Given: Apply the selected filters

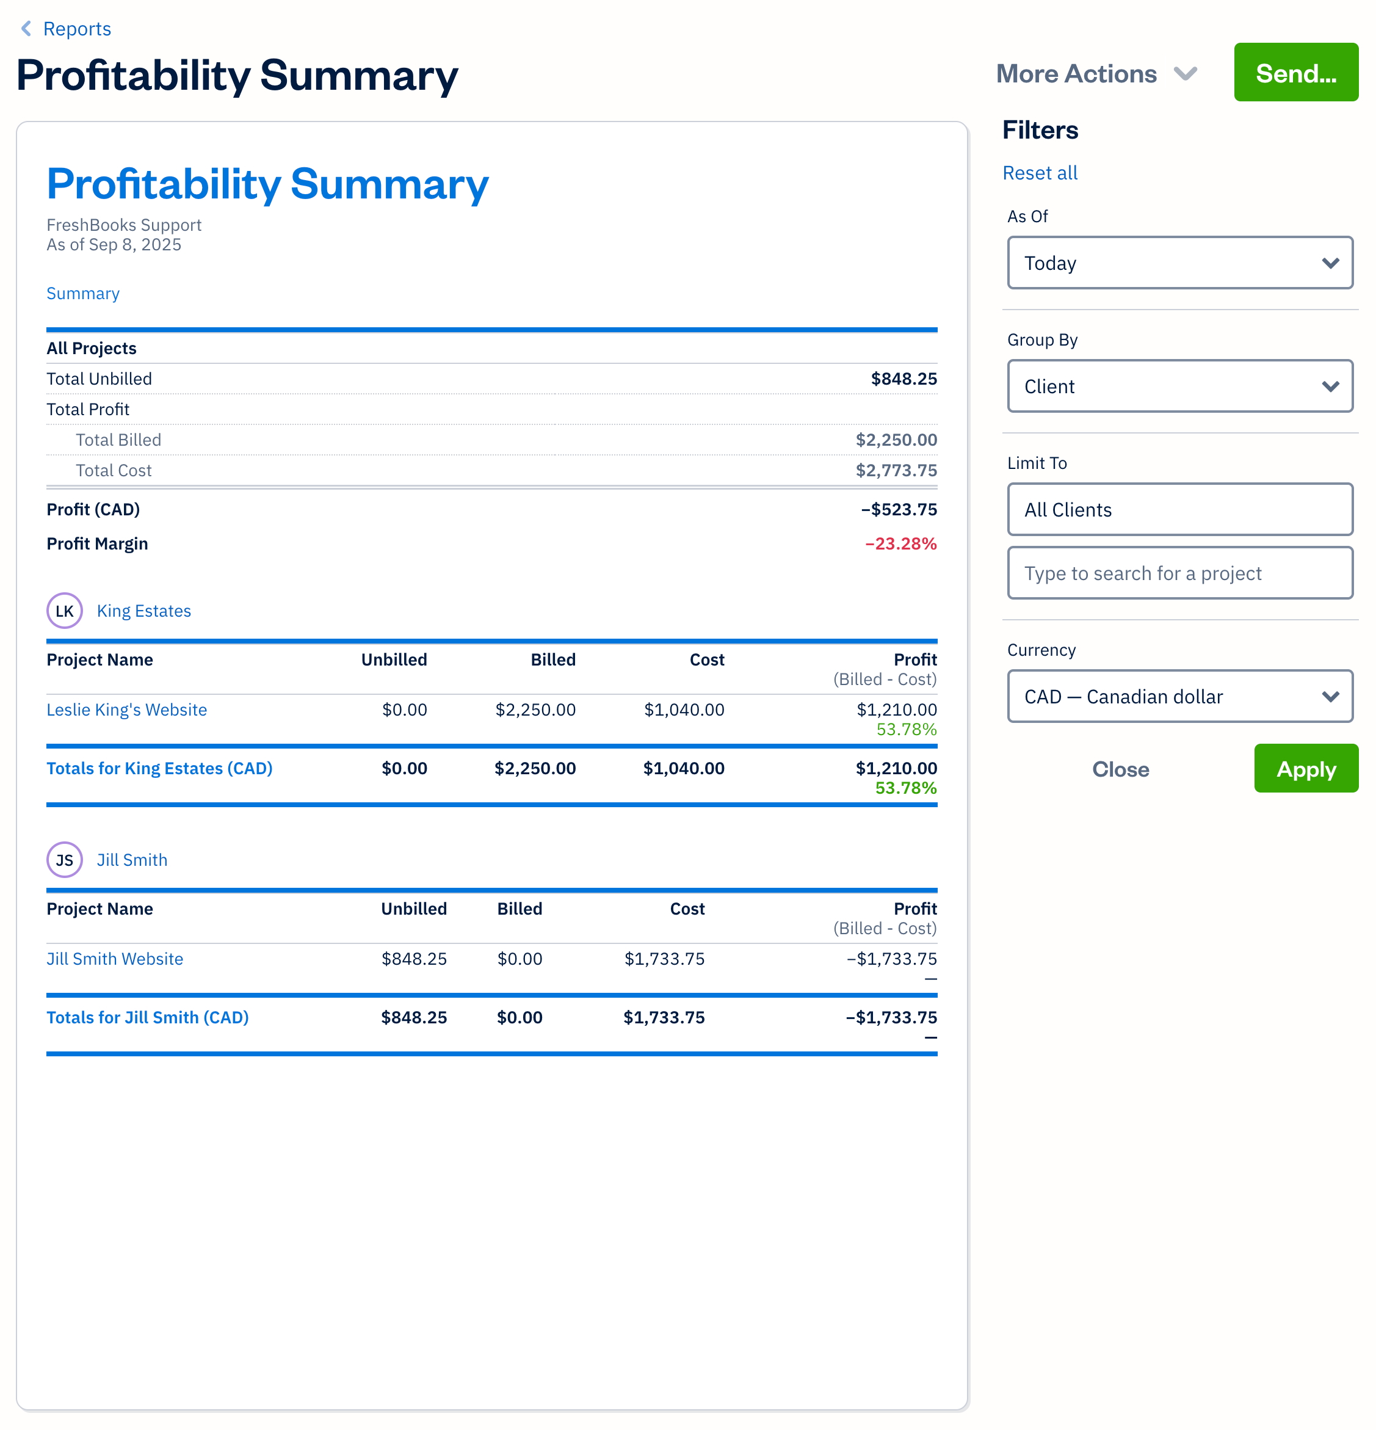Looking at the screenshot, I should pos(1306,768).
